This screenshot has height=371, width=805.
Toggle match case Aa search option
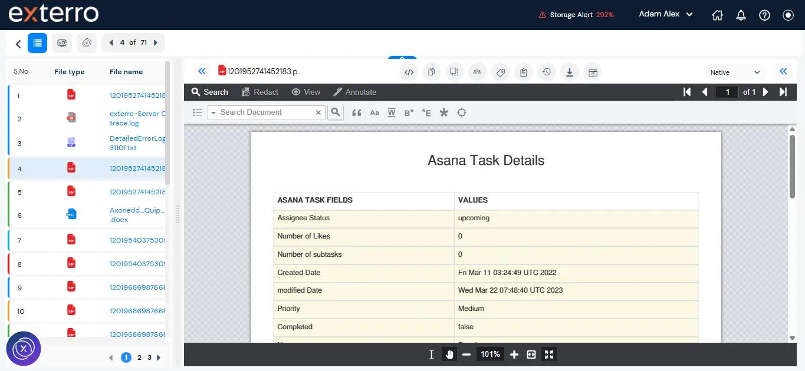pyautogui.click(x=374, y=112)
